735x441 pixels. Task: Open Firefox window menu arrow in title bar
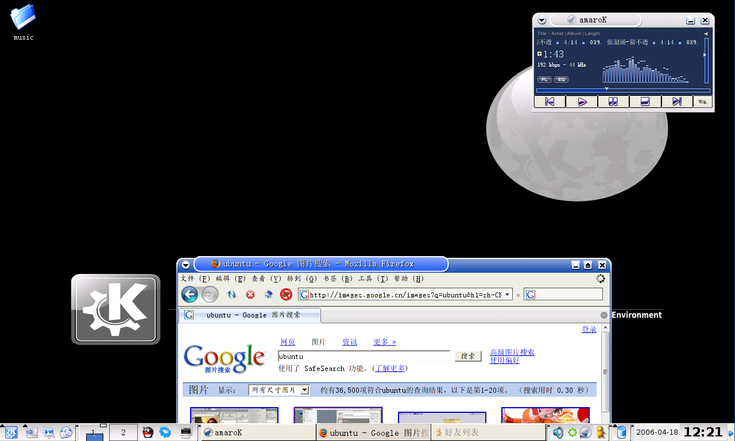click(185, 265)
